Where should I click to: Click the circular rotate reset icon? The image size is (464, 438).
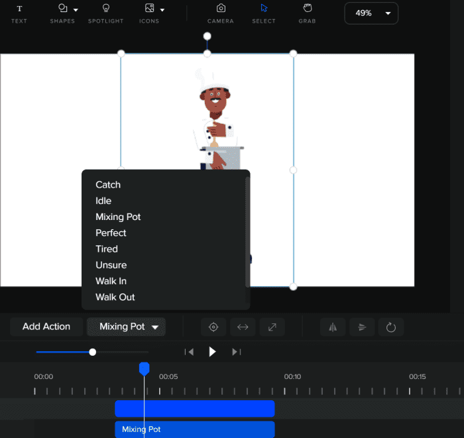coord(391,327)
